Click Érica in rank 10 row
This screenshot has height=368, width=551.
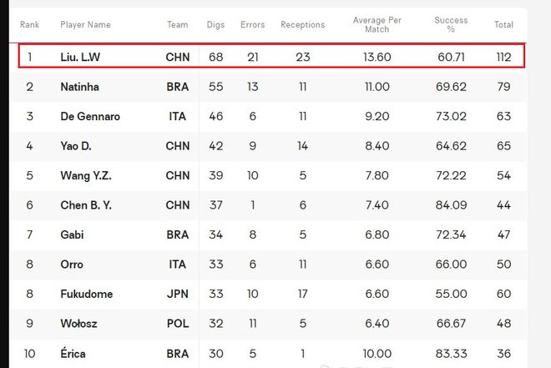tap(73, 353)
